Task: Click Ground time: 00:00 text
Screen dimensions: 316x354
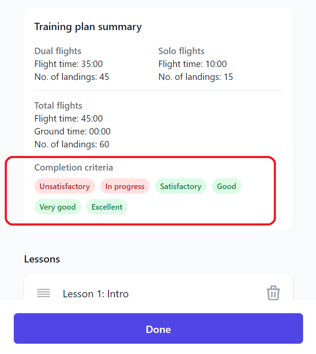Action: [72, 131]
